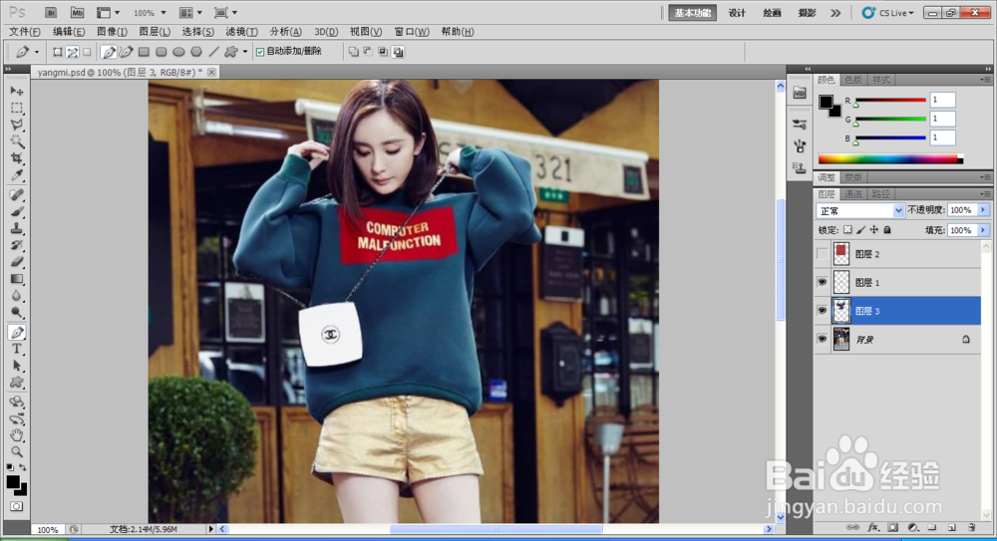Image resolution: width=997 pixels, height=541 pixels.
Task: Select the Magic Wand tool
Action: pyautogui.click(x=17, y=141)
